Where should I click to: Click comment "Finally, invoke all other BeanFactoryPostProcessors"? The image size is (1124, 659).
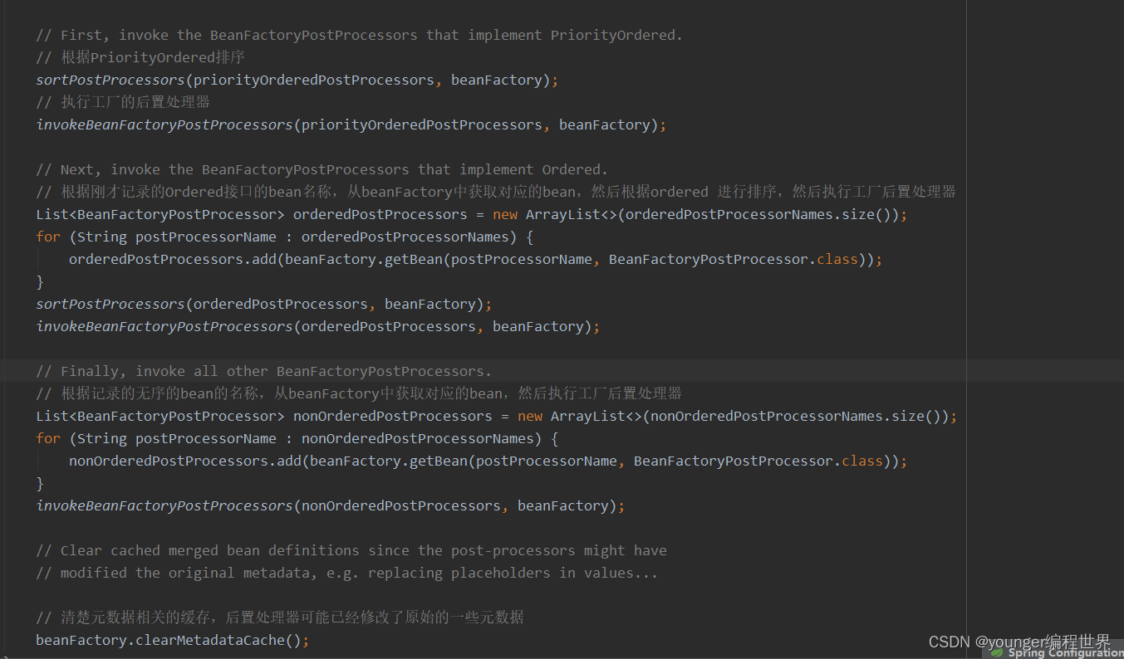264,371
